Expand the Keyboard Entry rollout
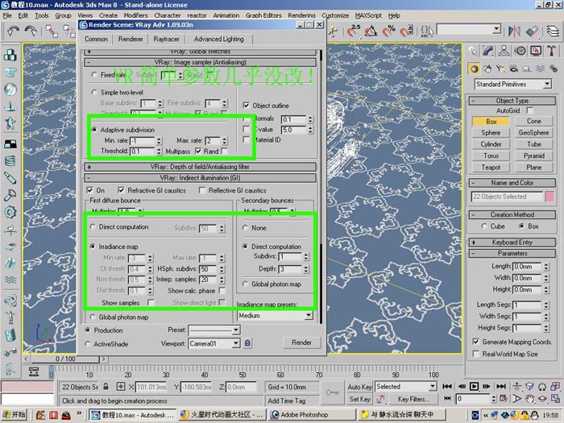564x423 pixels. pos(512,242)
